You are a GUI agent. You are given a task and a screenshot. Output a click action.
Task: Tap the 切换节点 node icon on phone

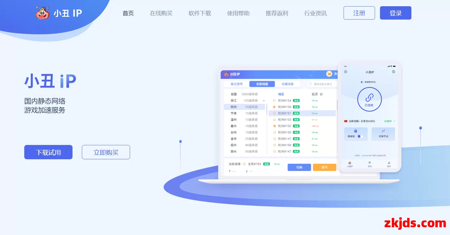383,131
